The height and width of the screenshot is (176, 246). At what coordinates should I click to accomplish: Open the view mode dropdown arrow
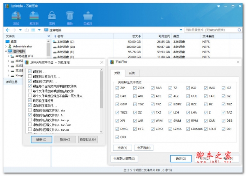click(39, 30)
